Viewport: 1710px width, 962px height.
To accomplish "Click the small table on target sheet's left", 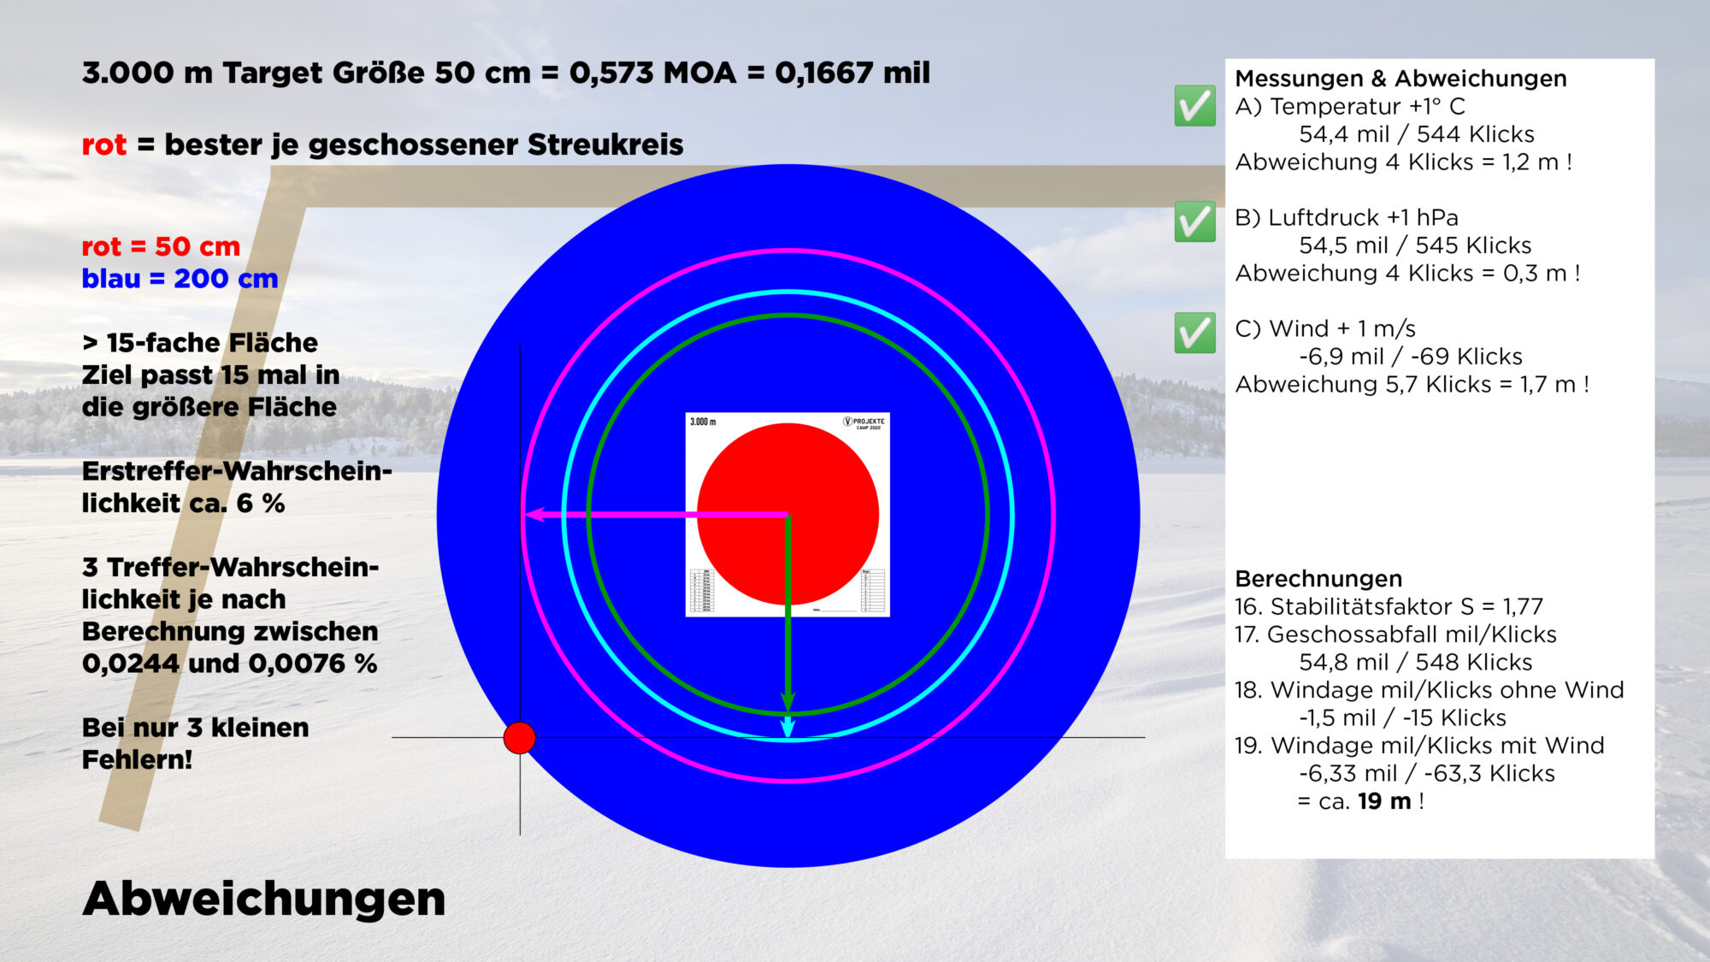I will [x=701, y=590].
